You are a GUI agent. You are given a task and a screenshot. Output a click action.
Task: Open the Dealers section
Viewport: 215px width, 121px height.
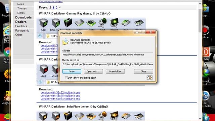pyautogui.click(x=21, y=22)
